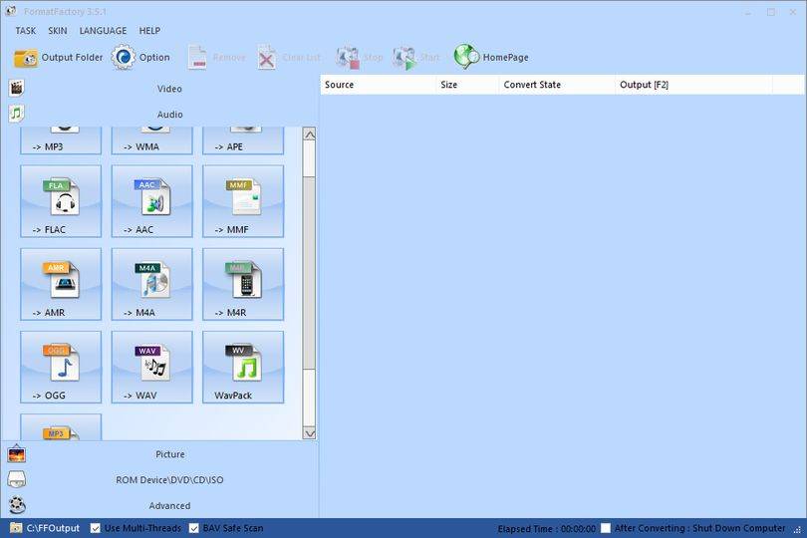This screenshot has height=538, width=807.
Task: Click the audio list scrollbar thumb
Action: pos(309,273)
